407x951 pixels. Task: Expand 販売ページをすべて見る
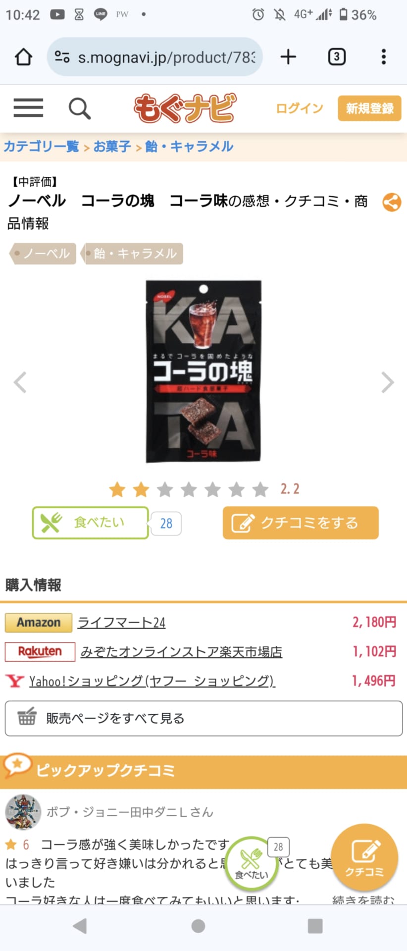(x=203, y=718)
